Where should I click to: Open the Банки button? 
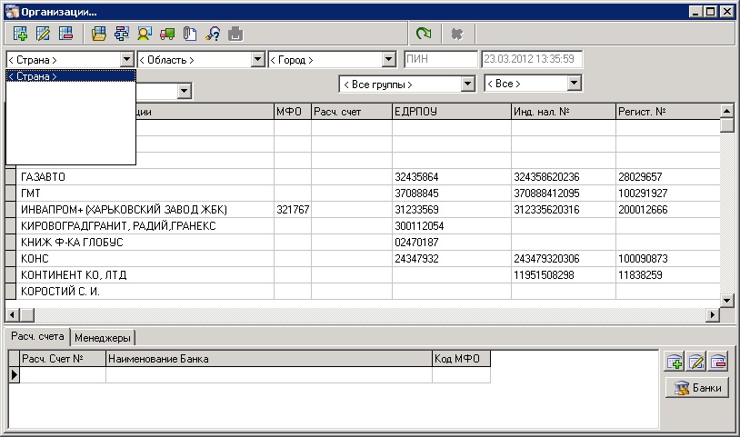pyautogui.click(x=697, y=388)
